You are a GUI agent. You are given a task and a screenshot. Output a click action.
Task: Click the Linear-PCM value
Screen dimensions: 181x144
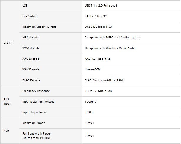93,69
